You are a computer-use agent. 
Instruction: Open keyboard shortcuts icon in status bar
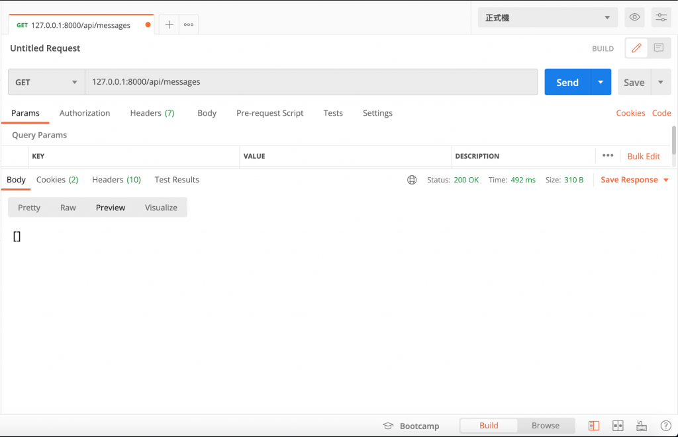(642, 426)
